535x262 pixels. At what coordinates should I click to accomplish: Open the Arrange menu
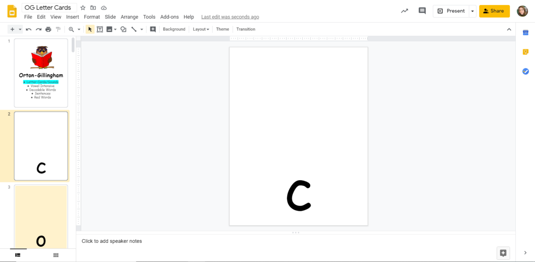(x=129, y=17)
